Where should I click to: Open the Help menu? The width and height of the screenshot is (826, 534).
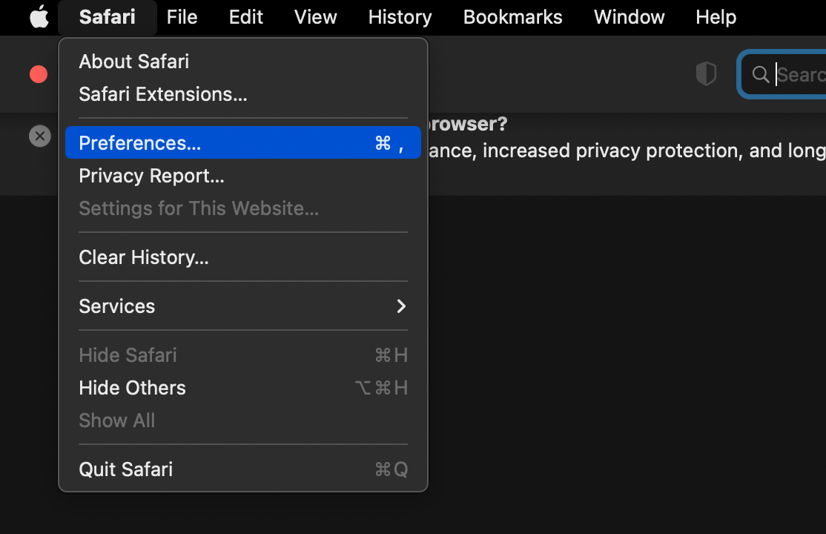[x=716, y=17]
